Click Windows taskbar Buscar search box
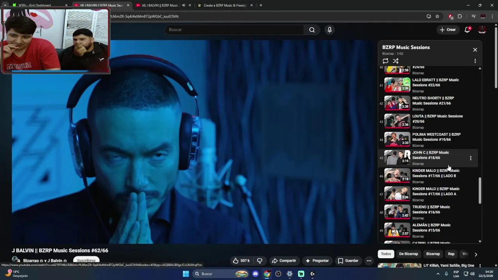Screen dimensions: 498x280 click(221, 274)
